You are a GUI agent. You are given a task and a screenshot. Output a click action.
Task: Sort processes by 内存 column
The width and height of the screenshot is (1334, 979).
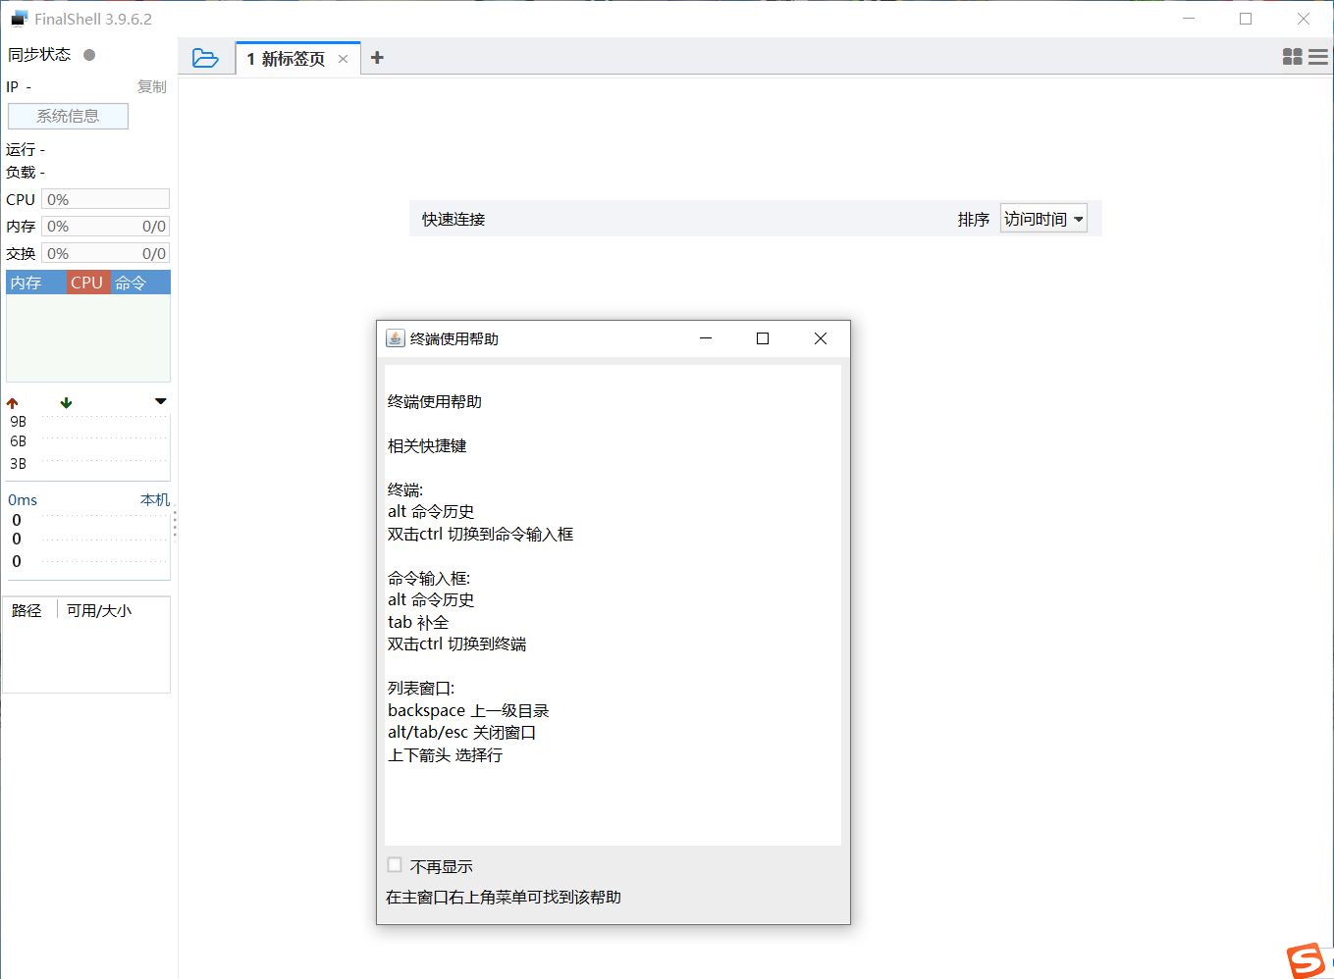click(x=36, y=283)
